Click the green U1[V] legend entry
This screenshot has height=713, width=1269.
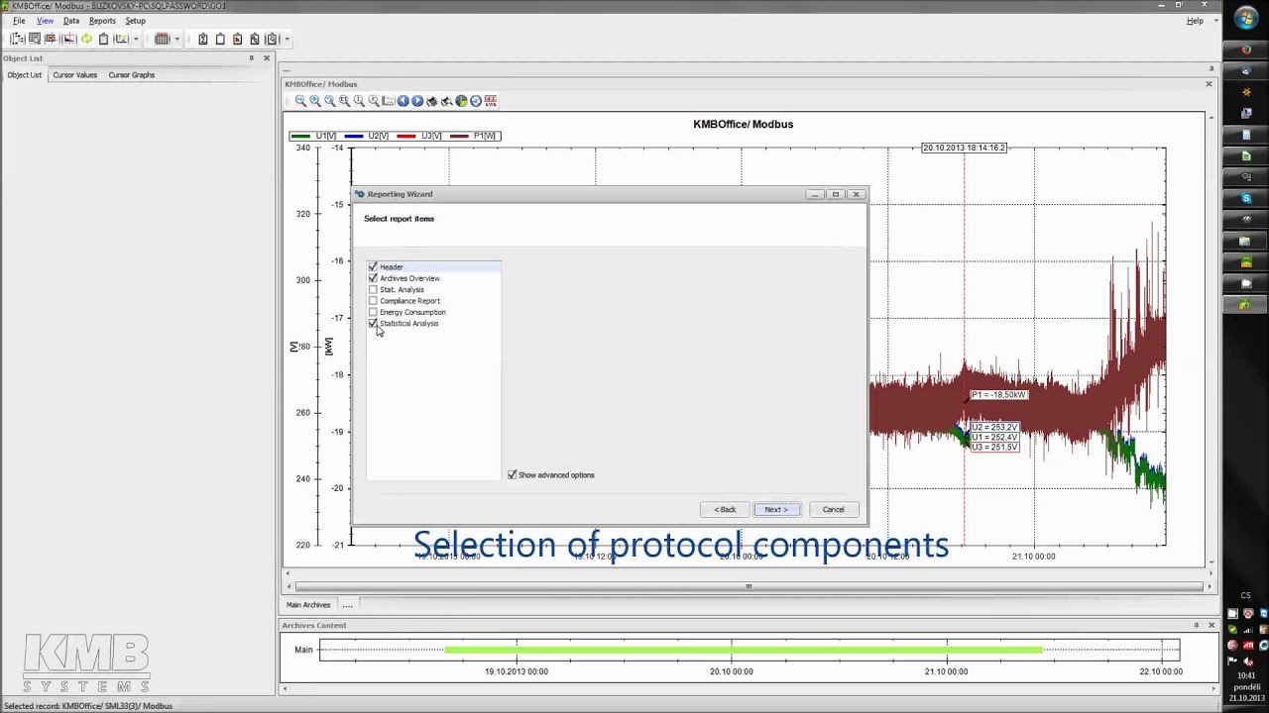tap(314, 136)
